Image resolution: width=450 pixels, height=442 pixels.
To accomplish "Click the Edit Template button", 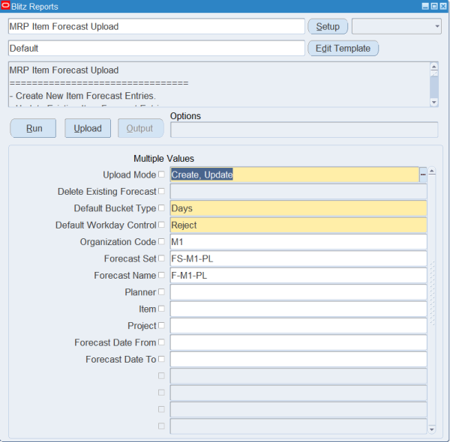I will coord(343,49).
